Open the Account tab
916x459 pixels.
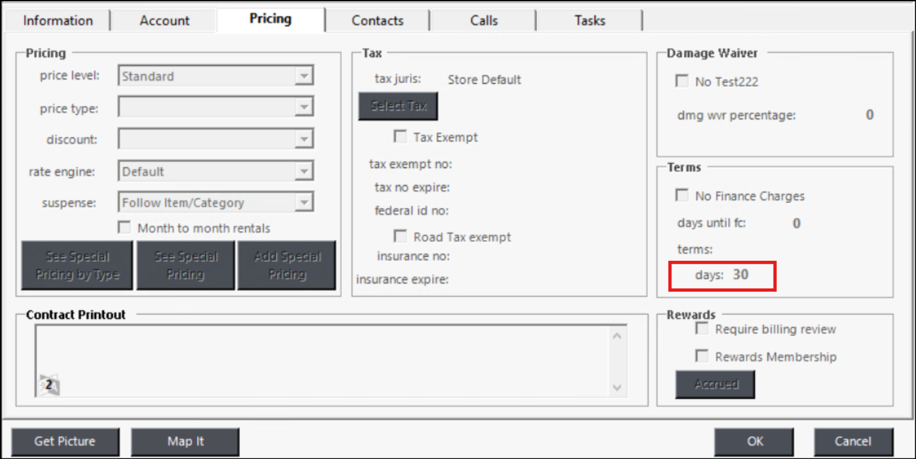pyautogui.click(x=164, y=20)
